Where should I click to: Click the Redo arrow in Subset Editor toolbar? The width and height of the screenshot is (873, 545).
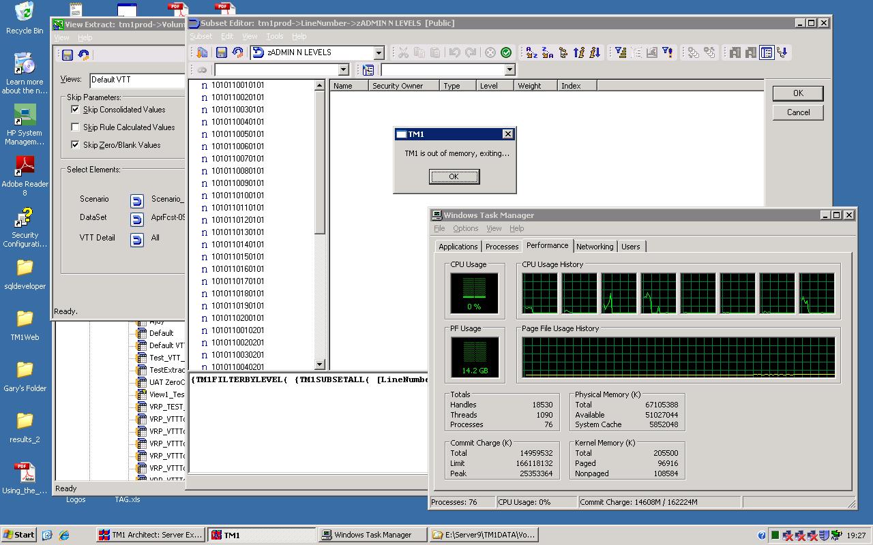pyautogui.click(x=471, y=52)
